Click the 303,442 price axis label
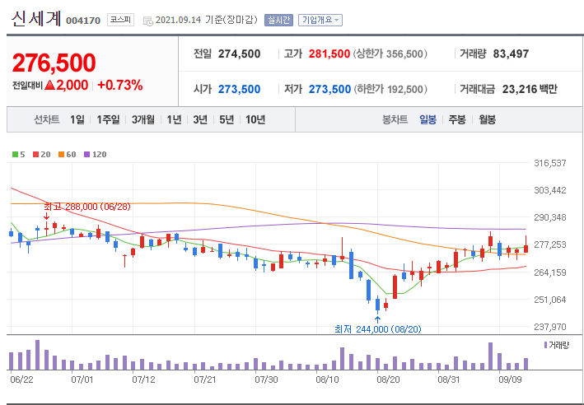584x405 pixels. coord(549,190)
